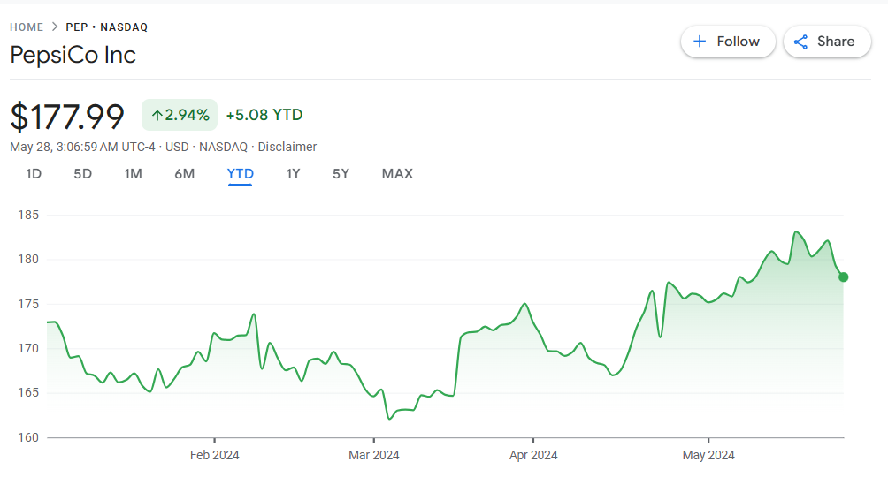Image resolution: width=888 pixels, height=485 pixels.
Task: Click the green endpoint dot on chart
Action: [843, 277]
